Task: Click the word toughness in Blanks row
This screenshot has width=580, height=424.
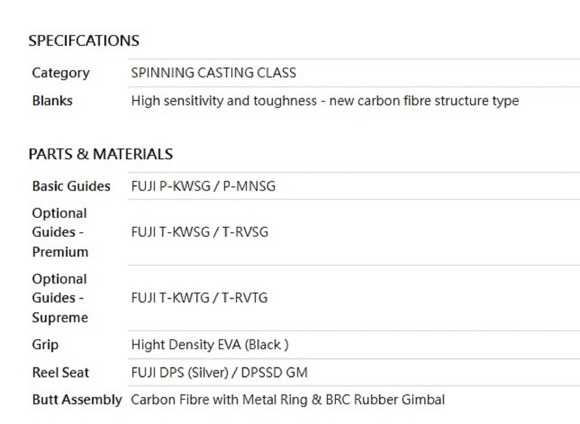Action: click(285, 101)
